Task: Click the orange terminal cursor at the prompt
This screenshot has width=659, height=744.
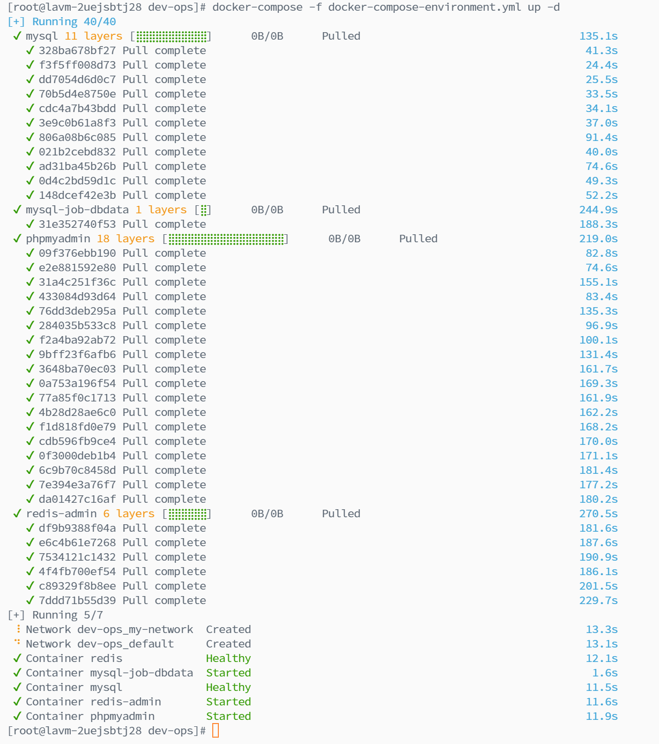Action: click(x=216, y=731)
